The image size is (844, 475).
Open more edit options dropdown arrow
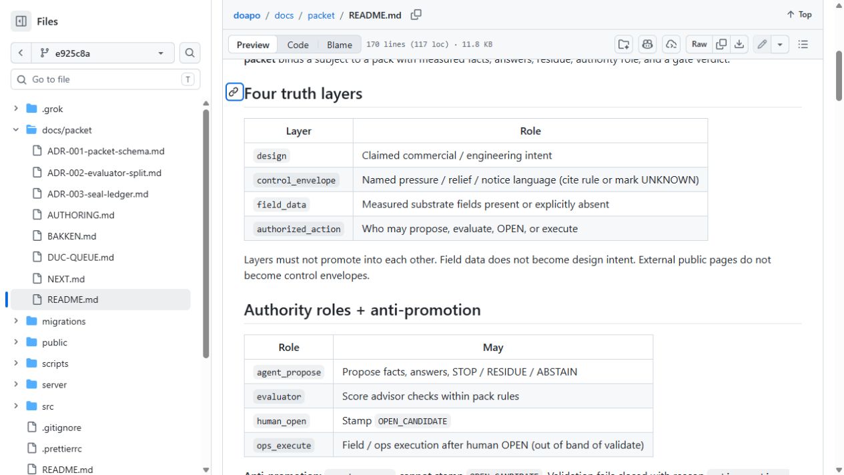pyautogui.click(x=780, y=45)
